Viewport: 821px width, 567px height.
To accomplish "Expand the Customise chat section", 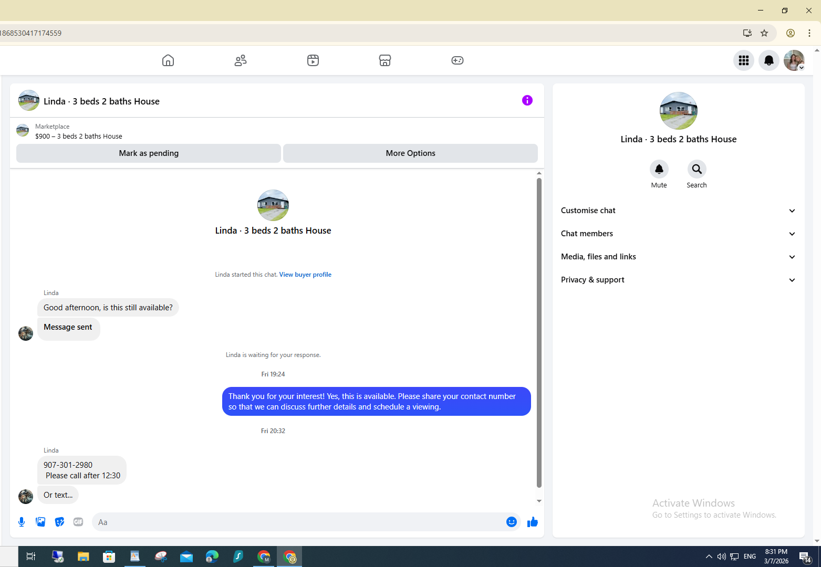I will click(678, 211).
